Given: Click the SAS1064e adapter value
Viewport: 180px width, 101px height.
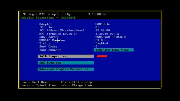Looking at the screenshot, I should pos(103,24).
